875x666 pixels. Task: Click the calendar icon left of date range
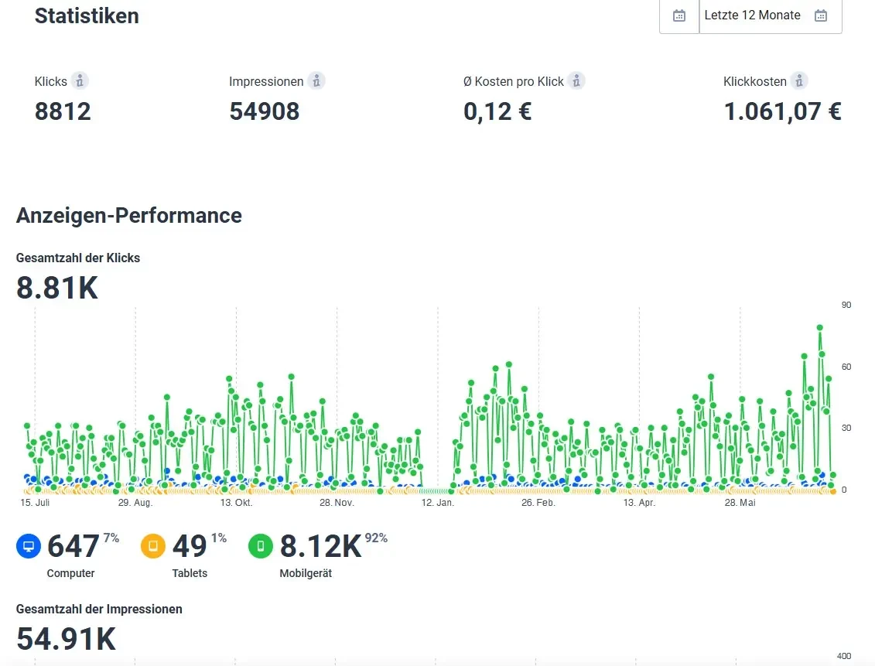pos(679,15)
